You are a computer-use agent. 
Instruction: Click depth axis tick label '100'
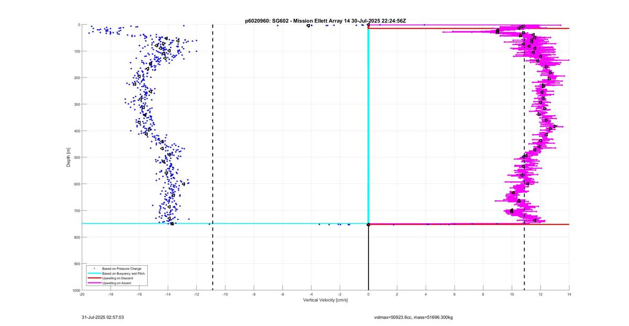[77, 51]
